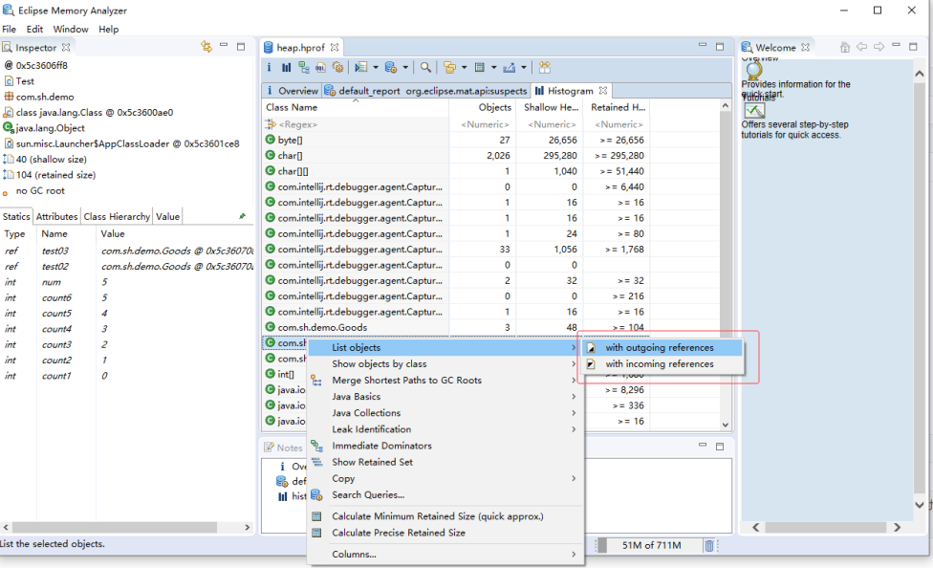Image resolution: width=933 pixels, height=568 pixels.
Task: Open the OQL query editor icon
Action: (x=321, y=67)
